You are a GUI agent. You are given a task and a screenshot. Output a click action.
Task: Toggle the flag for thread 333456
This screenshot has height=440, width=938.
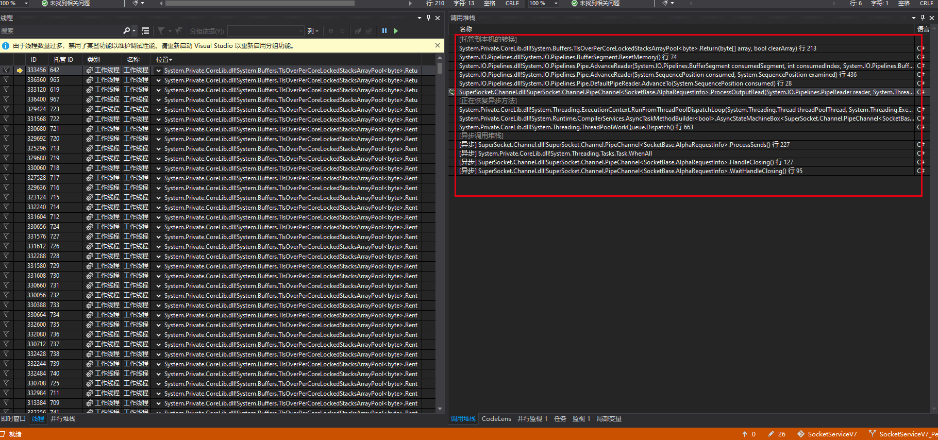point(6,70)
